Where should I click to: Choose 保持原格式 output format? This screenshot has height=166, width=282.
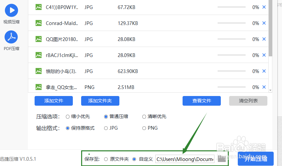[x=68, y=128]
